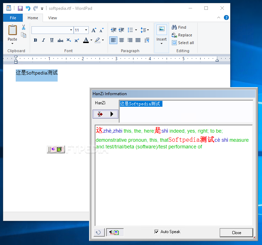262x245 pixels.
Task: Click Find in Editing group
Action: [x=179, y=27]
